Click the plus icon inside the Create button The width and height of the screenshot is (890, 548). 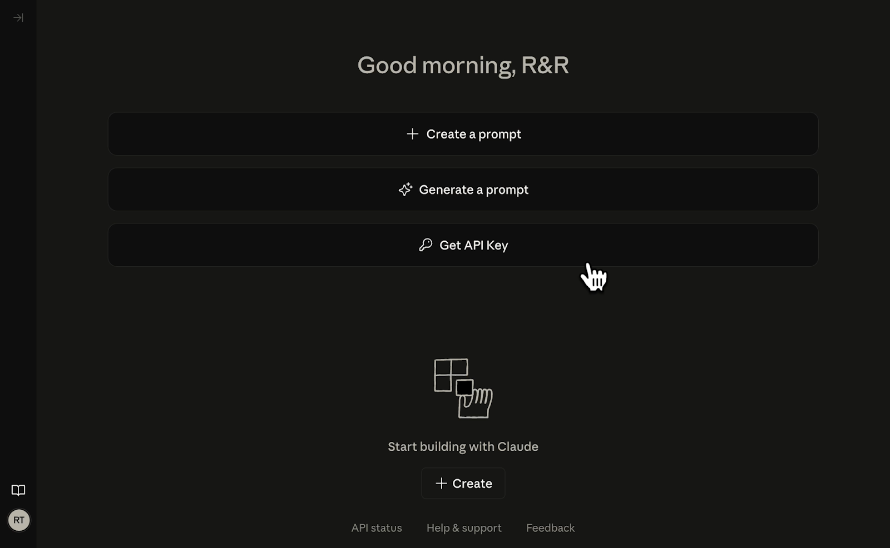click(x=441, y=483)
